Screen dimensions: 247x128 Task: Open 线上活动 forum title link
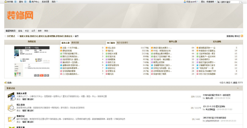click(x=21, y=105)
